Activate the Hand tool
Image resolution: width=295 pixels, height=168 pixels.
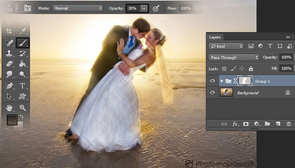[9, 107]
